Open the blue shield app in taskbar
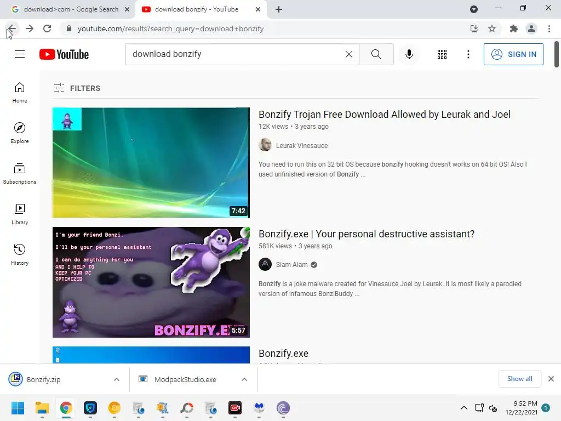The height and width of the screenshot is (421, 561). 90,408
